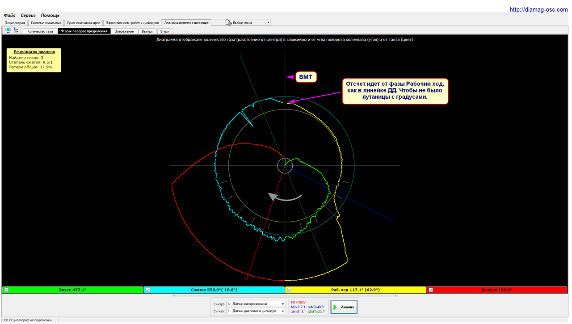Click the 'USB Осциллограф не подключен' status text

click(27, 320)
